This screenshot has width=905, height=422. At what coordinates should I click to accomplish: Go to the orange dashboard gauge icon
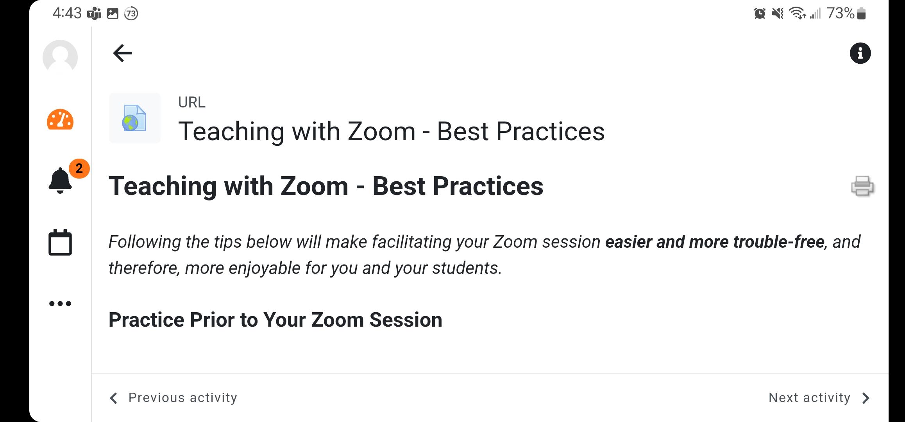point(60,120)
